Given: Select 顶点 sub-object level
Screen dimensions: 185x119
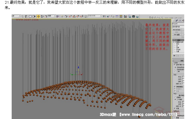Looking at the screenshot, I should click(x=178, y=44).
